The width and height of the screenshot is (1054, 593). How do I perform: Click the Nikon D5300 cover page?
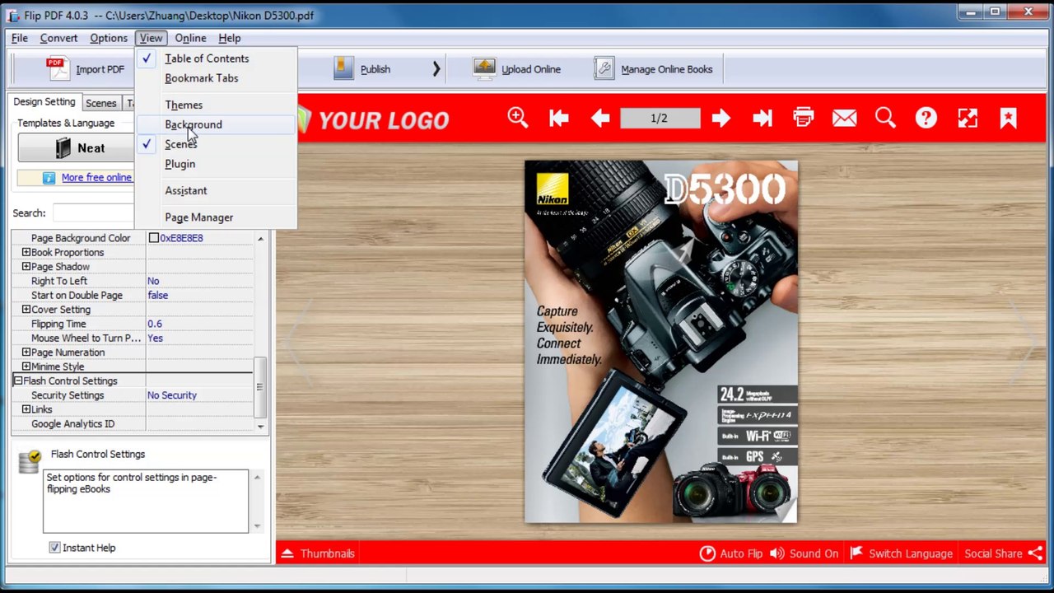click(x=661, y=342)
